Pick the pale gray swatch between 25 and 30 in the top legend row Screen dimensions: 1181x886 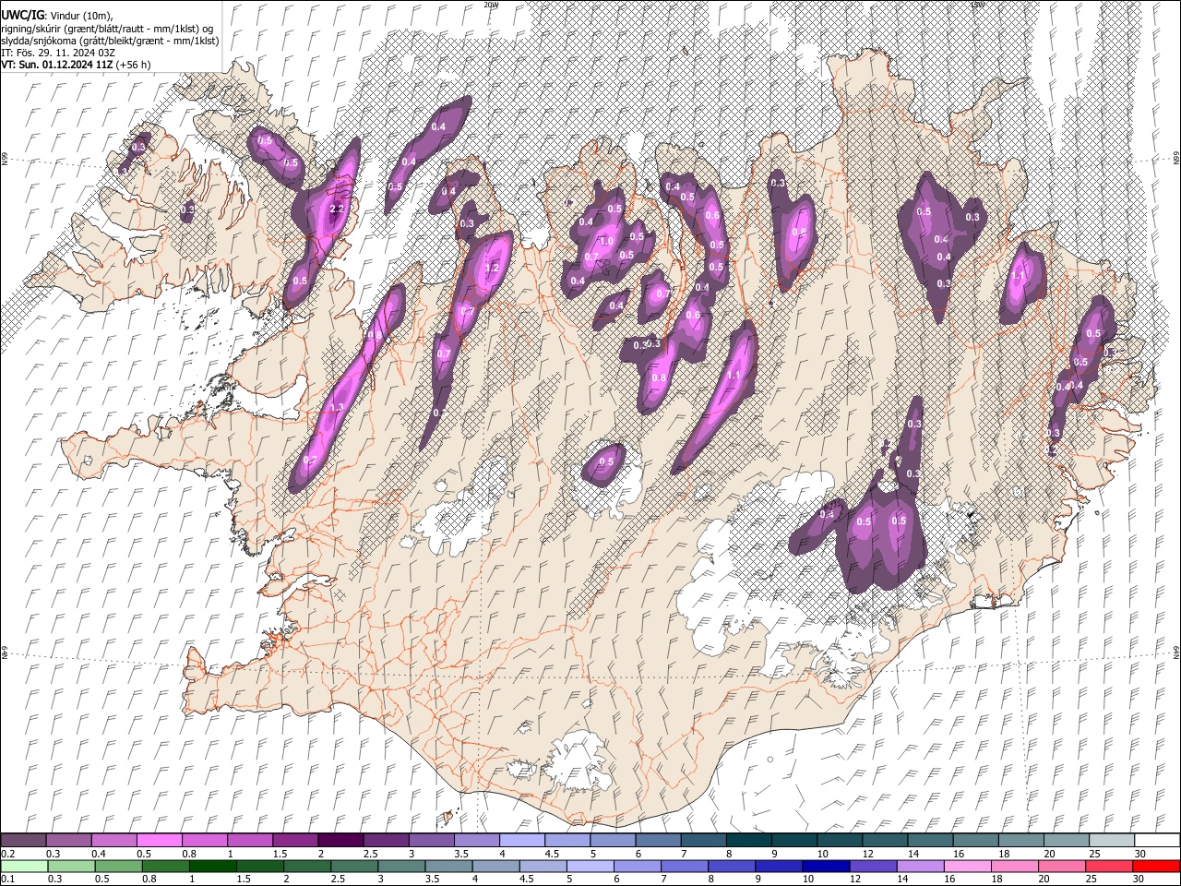click(1111, 840)
